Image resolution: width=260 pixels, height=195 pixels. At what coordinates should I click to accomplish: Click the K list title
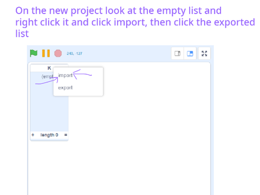pos(49,68)
